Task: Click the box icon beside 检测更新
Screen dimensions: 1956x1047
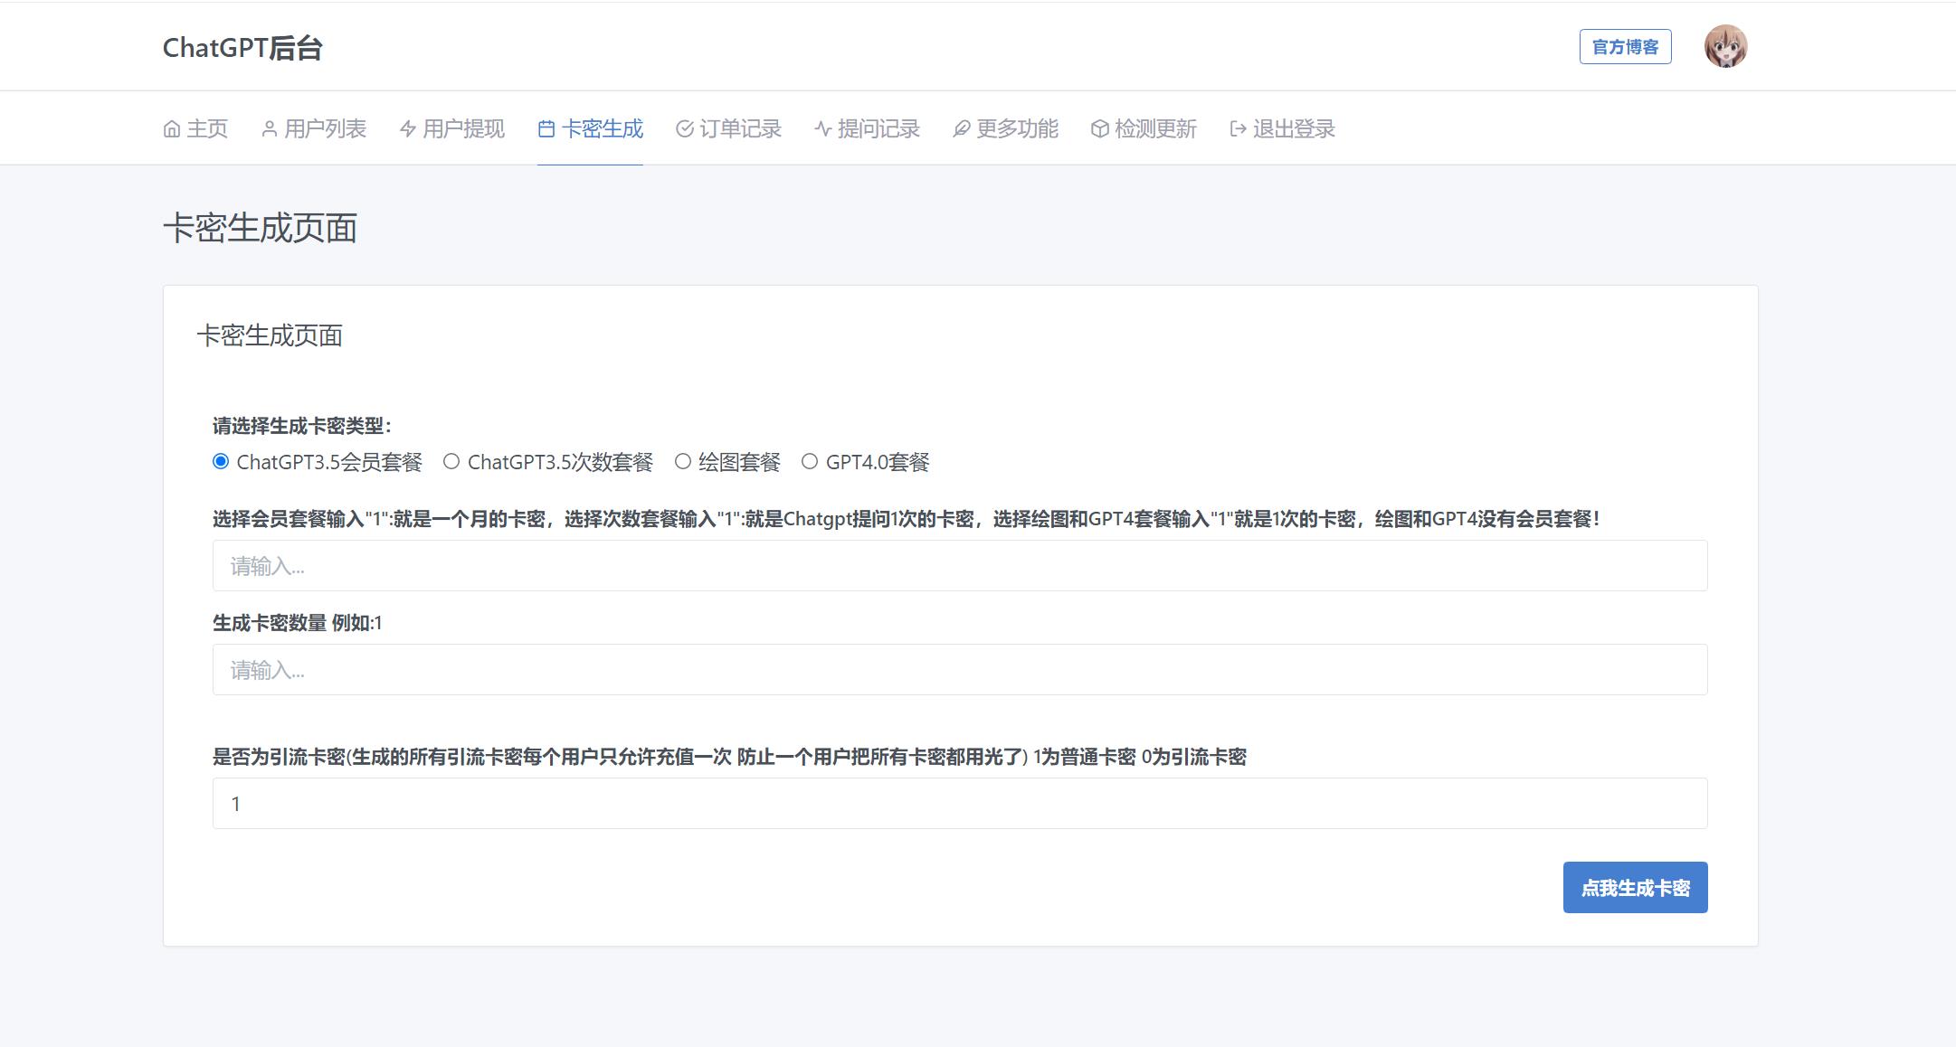Action: tap(1099, 128)
